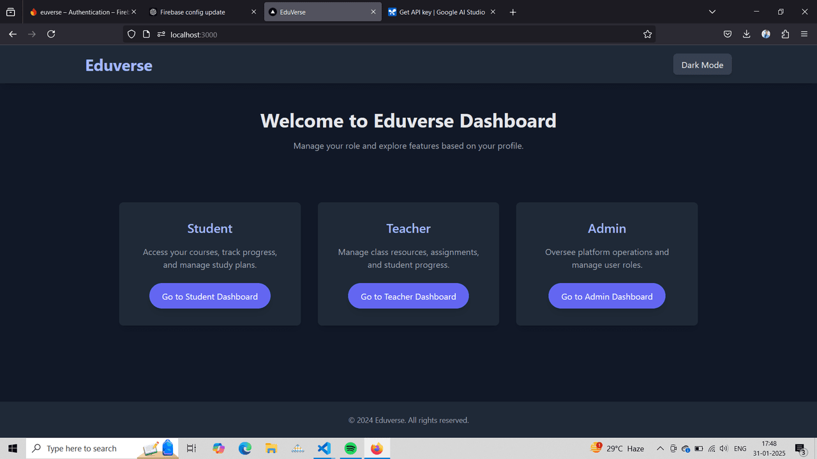This screenshot has width=817, height=459.
Task: Go to Teacher Dashboard
Action: 408,296
